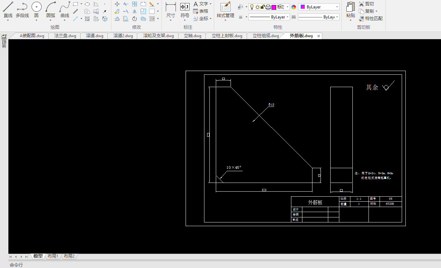
Task: Expand the 文字 text dropdown arrow
Action: [x=210, y=4]
